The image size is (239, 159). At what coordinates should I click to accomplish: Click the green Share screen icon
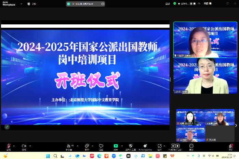click(x=116, y=146)
